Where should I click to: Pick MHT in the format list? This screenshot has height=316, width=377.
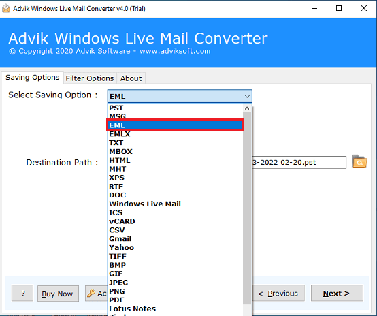(176, 169)
